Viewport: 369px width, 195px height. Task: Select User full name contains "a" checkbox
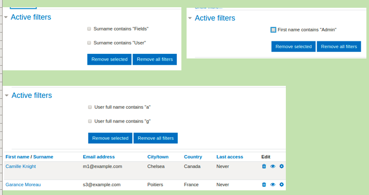[90, 107]
